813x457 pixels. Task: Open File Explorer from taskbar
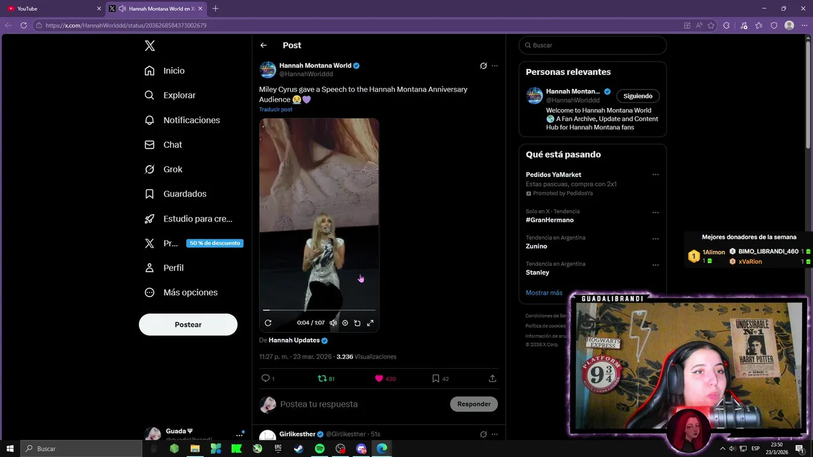pos(195,449)
